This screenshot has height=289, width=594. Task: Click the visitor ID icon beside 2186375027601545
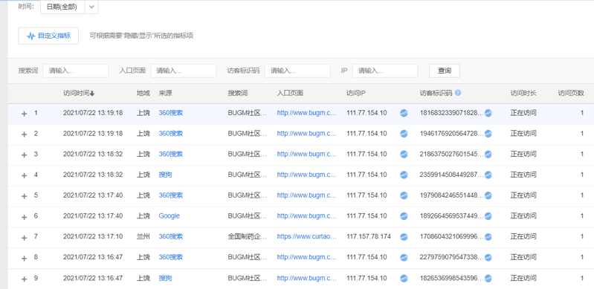[488, 155]
